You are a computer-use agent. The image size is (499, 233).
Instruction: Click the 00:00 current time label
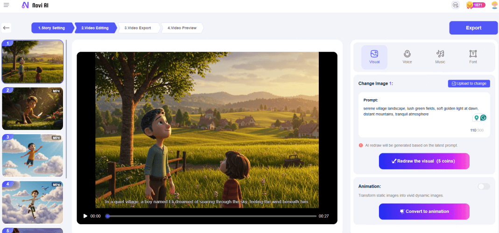click(x=96, y=216)
